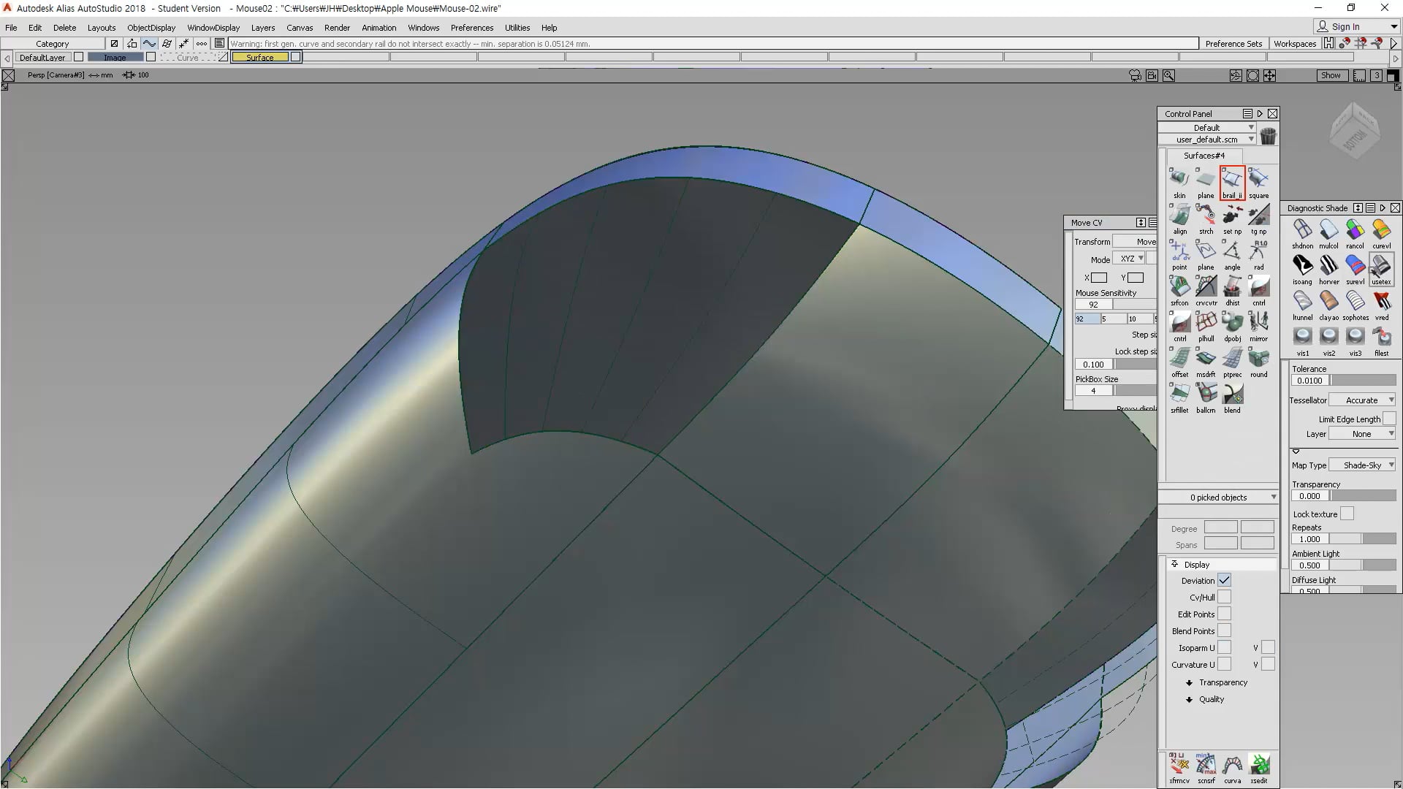Open the ObjectDisplay menu
The height and width of the screenshot is (789, 1403).
pyautogui.click(x=151, y=28)
